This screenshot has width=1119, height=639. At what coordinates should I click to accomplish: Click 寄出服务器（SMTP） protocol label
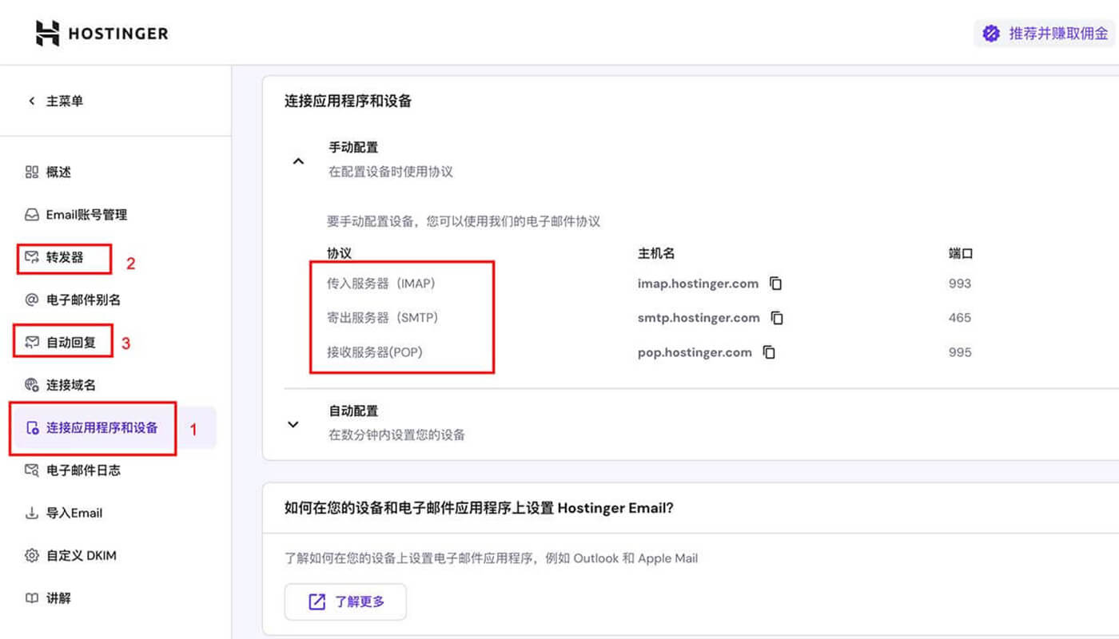coord(383,318)
